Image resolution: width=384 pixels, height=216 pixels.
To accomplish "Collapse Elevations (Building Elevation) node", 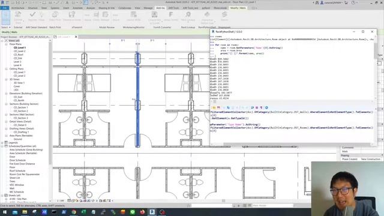I will 6,94.
